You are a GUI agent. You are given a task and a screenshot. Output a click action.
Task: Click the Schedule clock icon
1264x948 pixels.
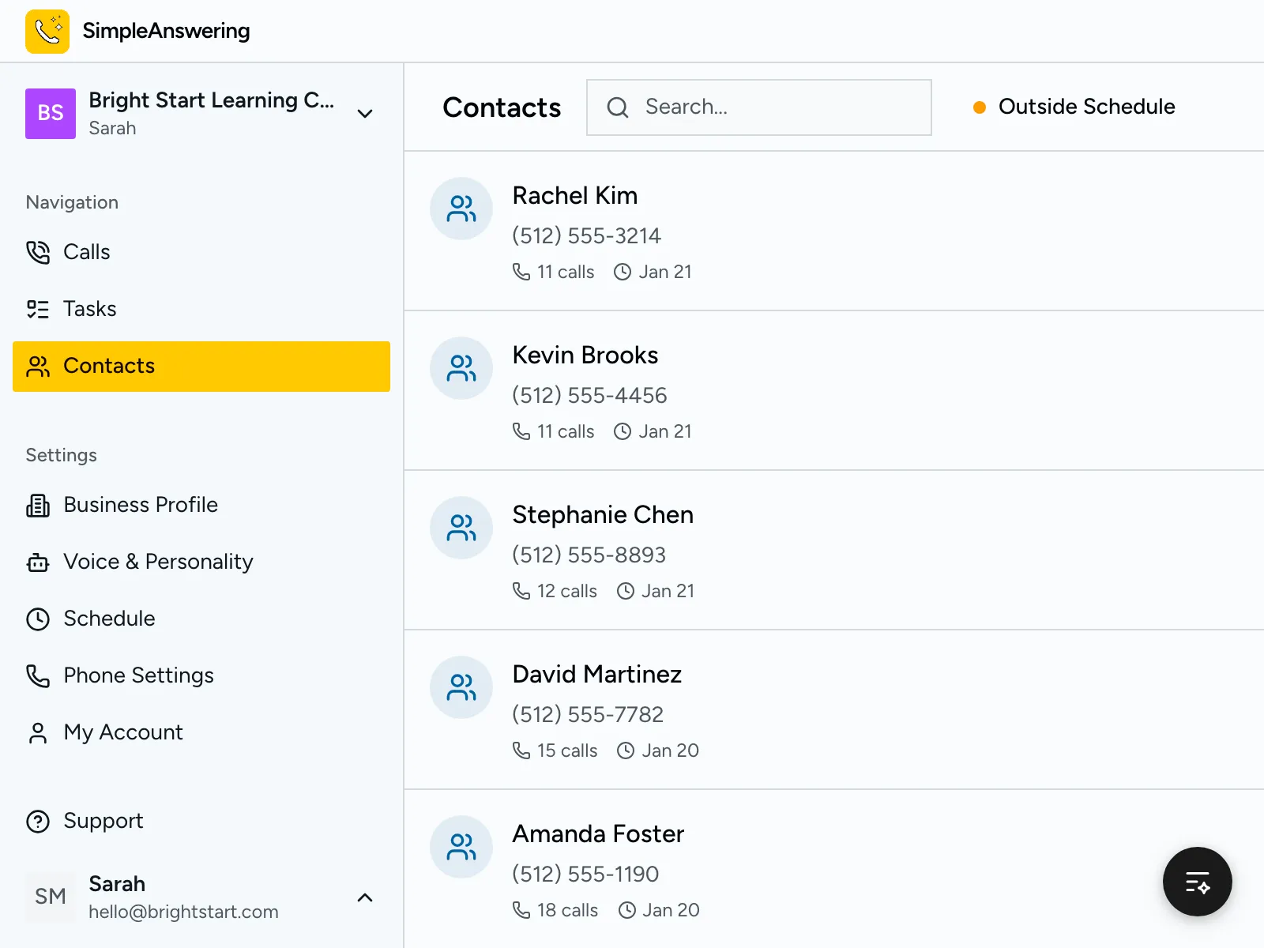tap(37, 619)
